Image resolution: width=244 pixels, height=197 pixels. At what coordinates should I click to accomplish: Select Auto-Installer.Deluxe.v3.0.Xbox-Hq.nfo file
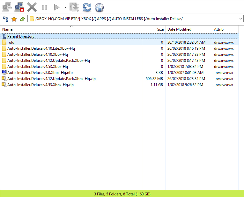click(x=40, y=73)
